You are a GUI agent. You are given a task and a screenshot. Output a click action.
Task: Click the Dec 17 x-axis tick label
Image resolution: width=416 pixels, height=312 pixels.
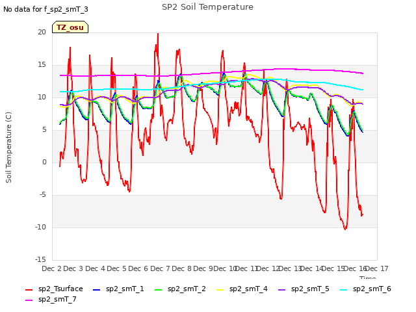coord(378,268)
